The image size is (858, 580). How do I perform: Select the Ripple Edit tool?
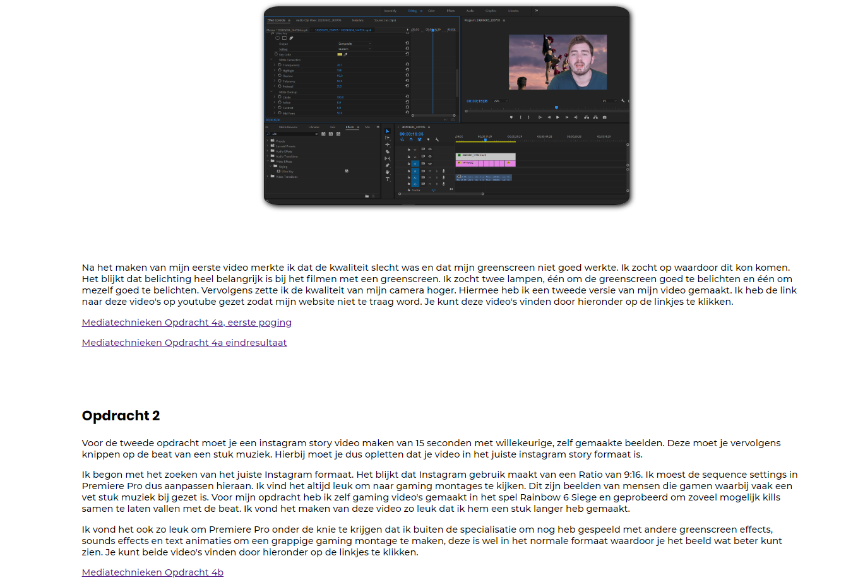pos(388,145)
